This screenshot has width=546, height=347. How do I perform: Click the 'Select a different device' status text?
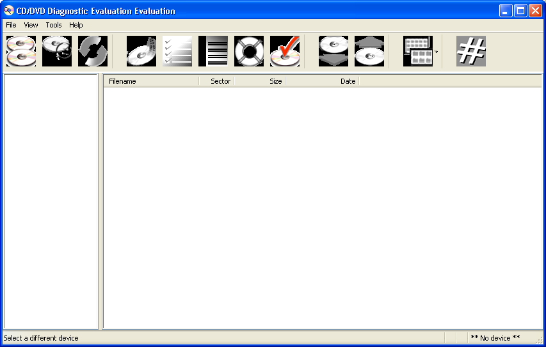(x=41, y=338)
